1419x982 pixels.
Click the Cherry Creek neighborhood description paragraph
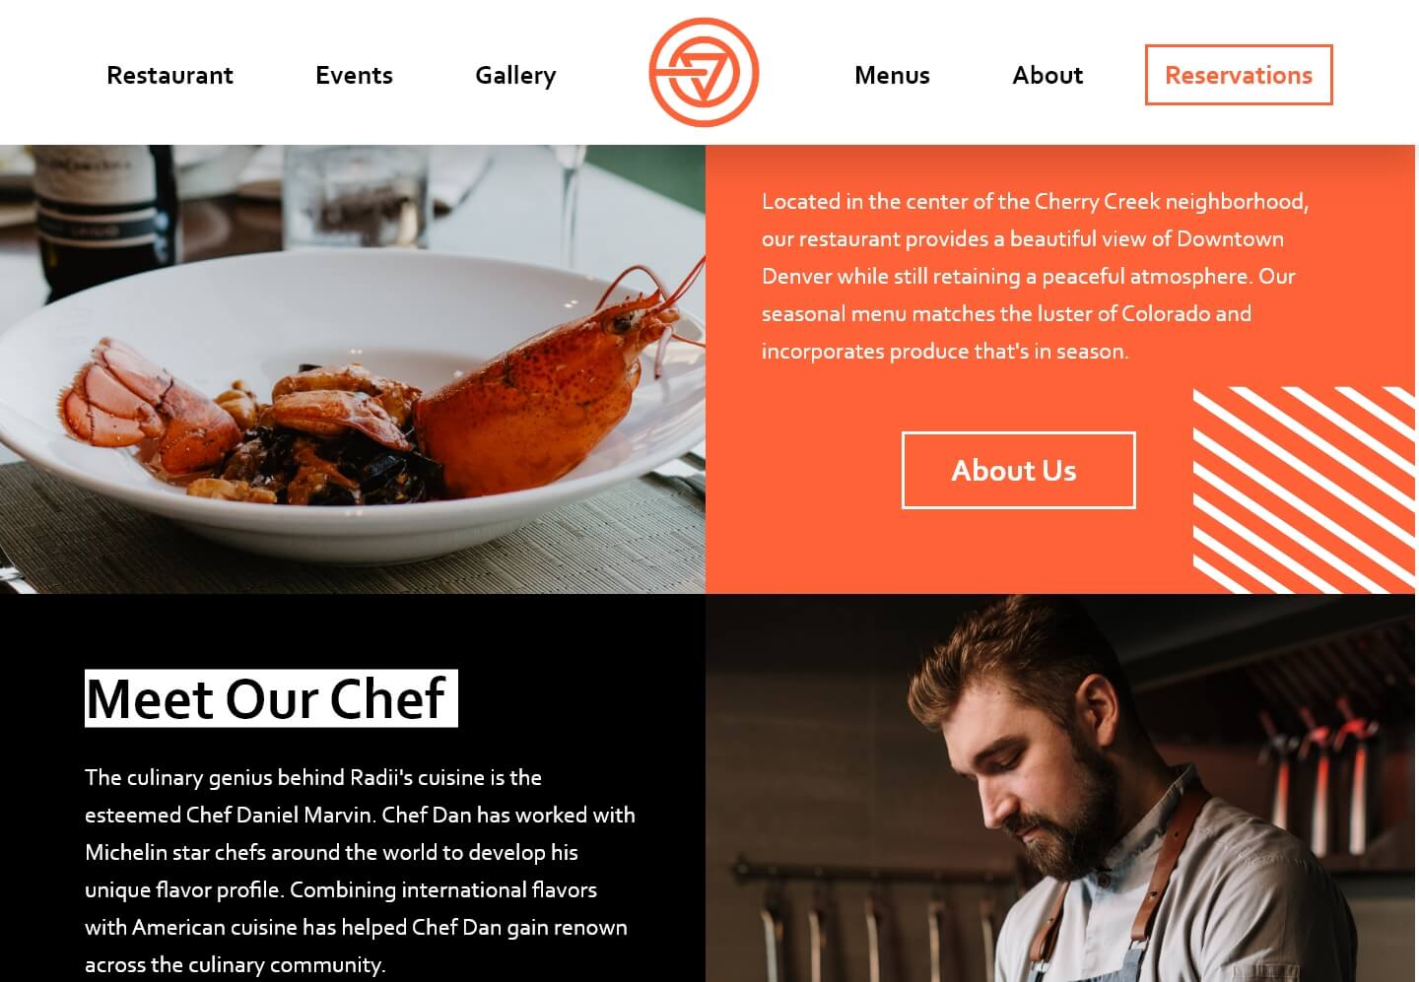[x=1035, y=276]
